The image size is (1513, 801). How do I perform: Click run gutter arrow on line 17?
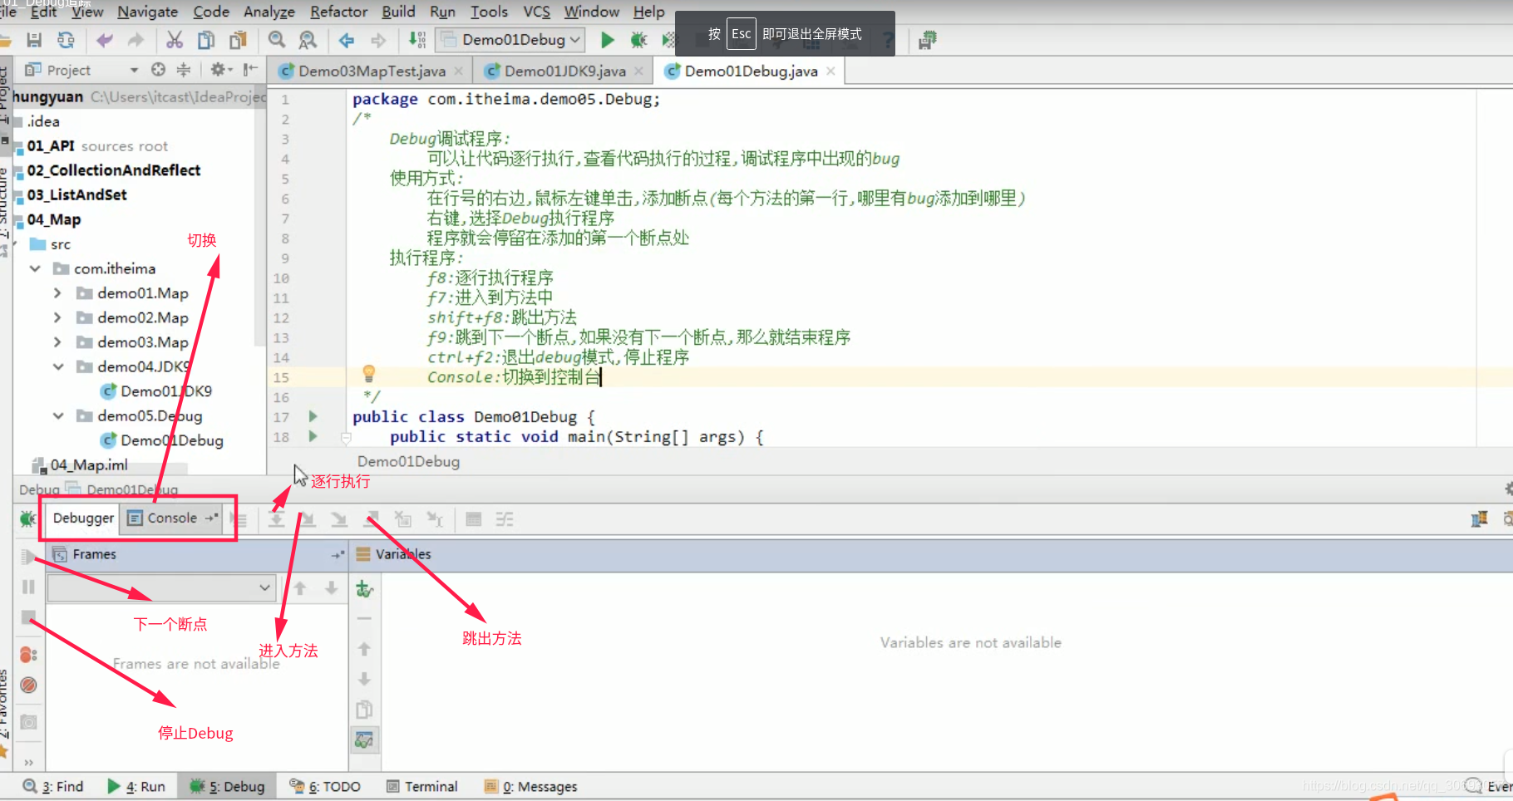(313, 416)
